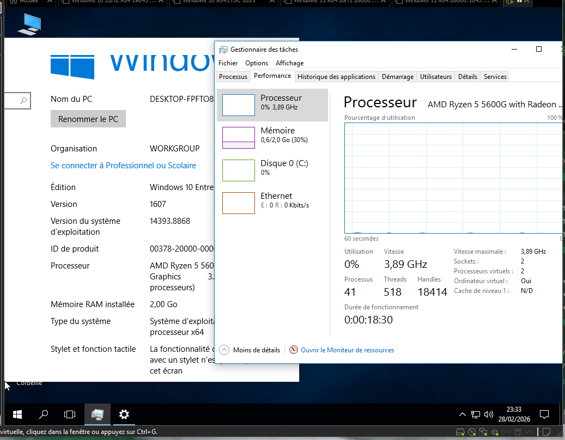Click the VM CD/DVD drive status icon
This screenshot has height=440, width=565.
tap(472, 432)
